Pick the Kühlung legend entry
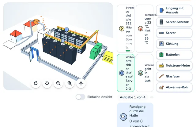The height and width of the screenshot is (127, 196). pos(174,44)
